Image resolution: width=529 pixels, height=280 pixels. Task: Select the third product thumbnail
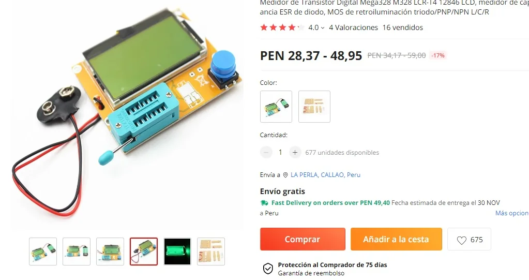point(110,252)
